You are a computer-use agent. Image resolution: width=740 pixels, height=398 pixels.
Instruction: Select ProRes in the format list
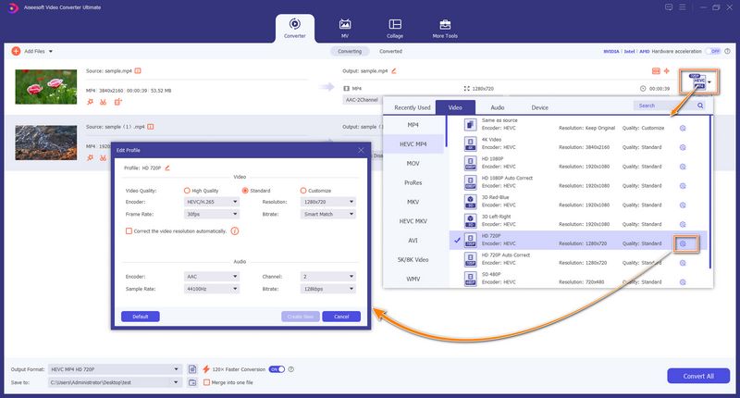pyautogui.click(x=413, y=182)
